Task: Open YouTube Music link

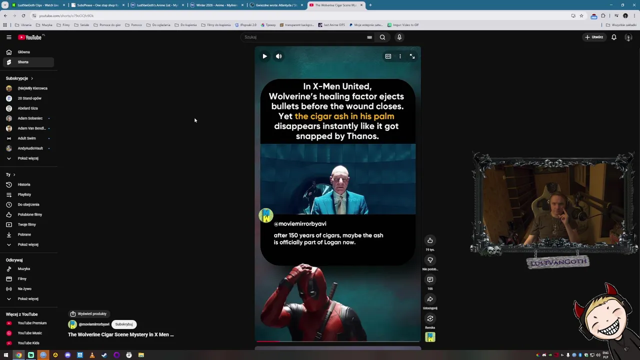Action: pyautogui.click(x=28, y=333)
